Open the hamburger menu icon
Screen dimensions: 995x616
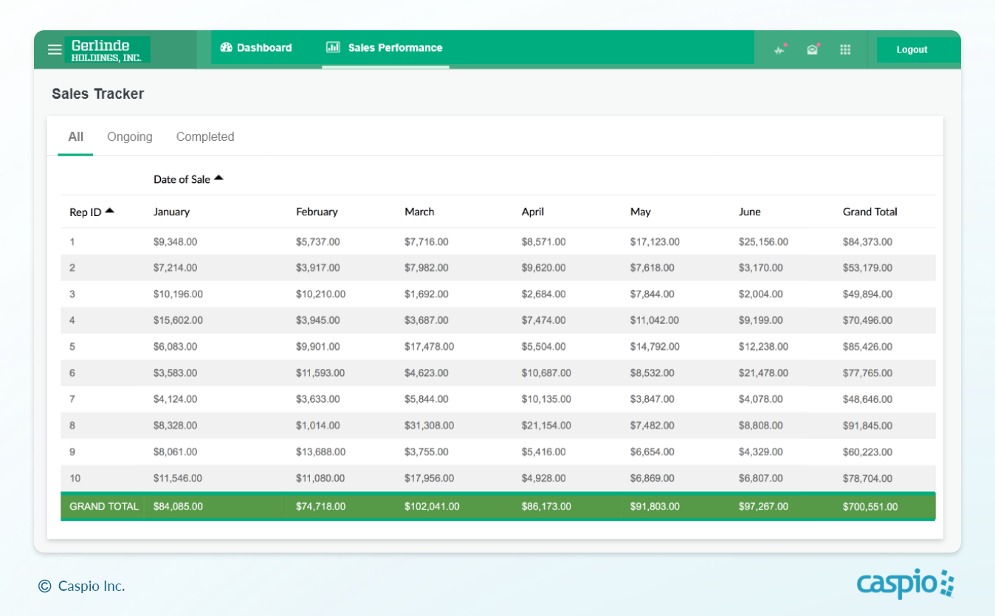click(x=55, y=49)
